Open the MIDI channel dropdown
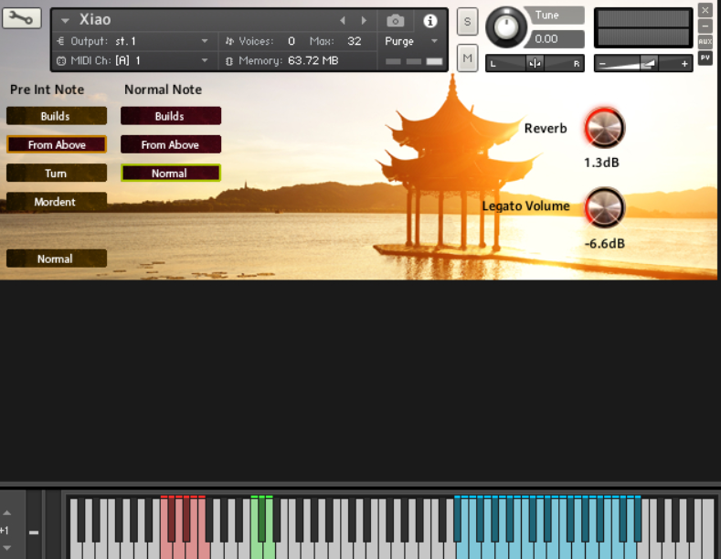 [205, 60]
